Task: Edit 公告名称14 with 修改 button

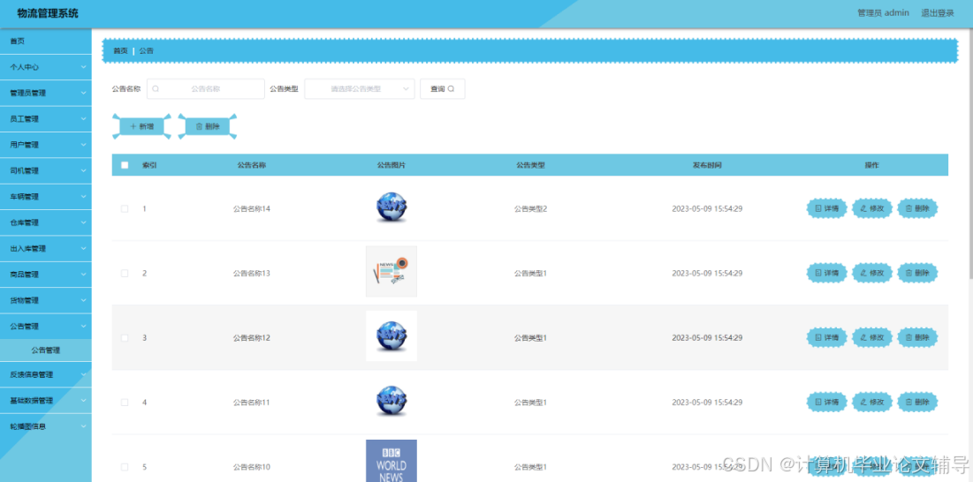Action: pyautogui.click(x=872, y=209)
